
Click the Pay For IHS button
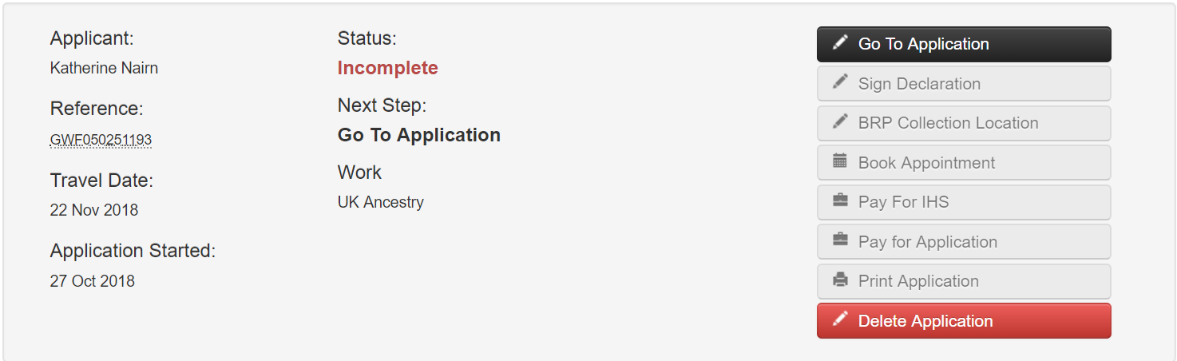click(x=964, y=202)
